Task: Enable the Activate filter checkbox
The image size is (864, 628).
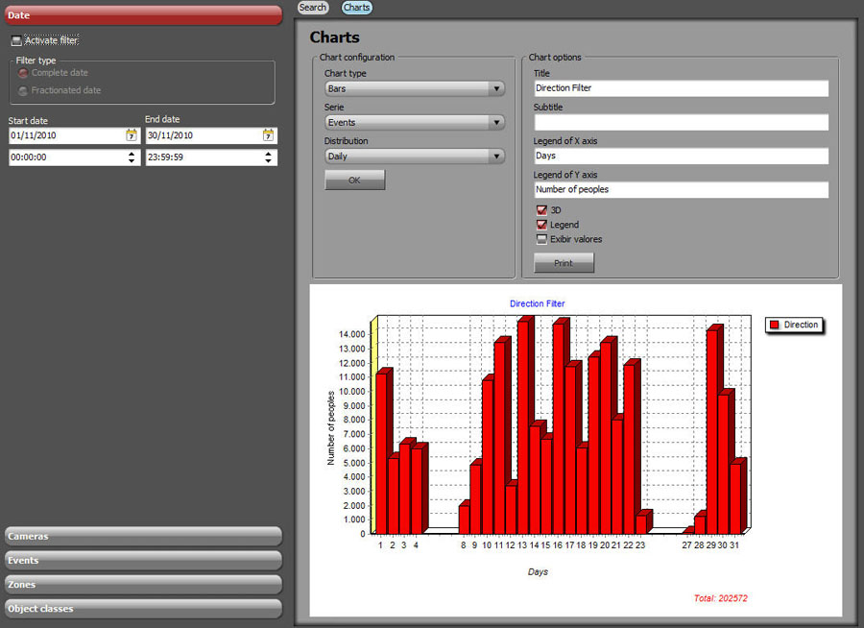Action: (x=16, y=40)
